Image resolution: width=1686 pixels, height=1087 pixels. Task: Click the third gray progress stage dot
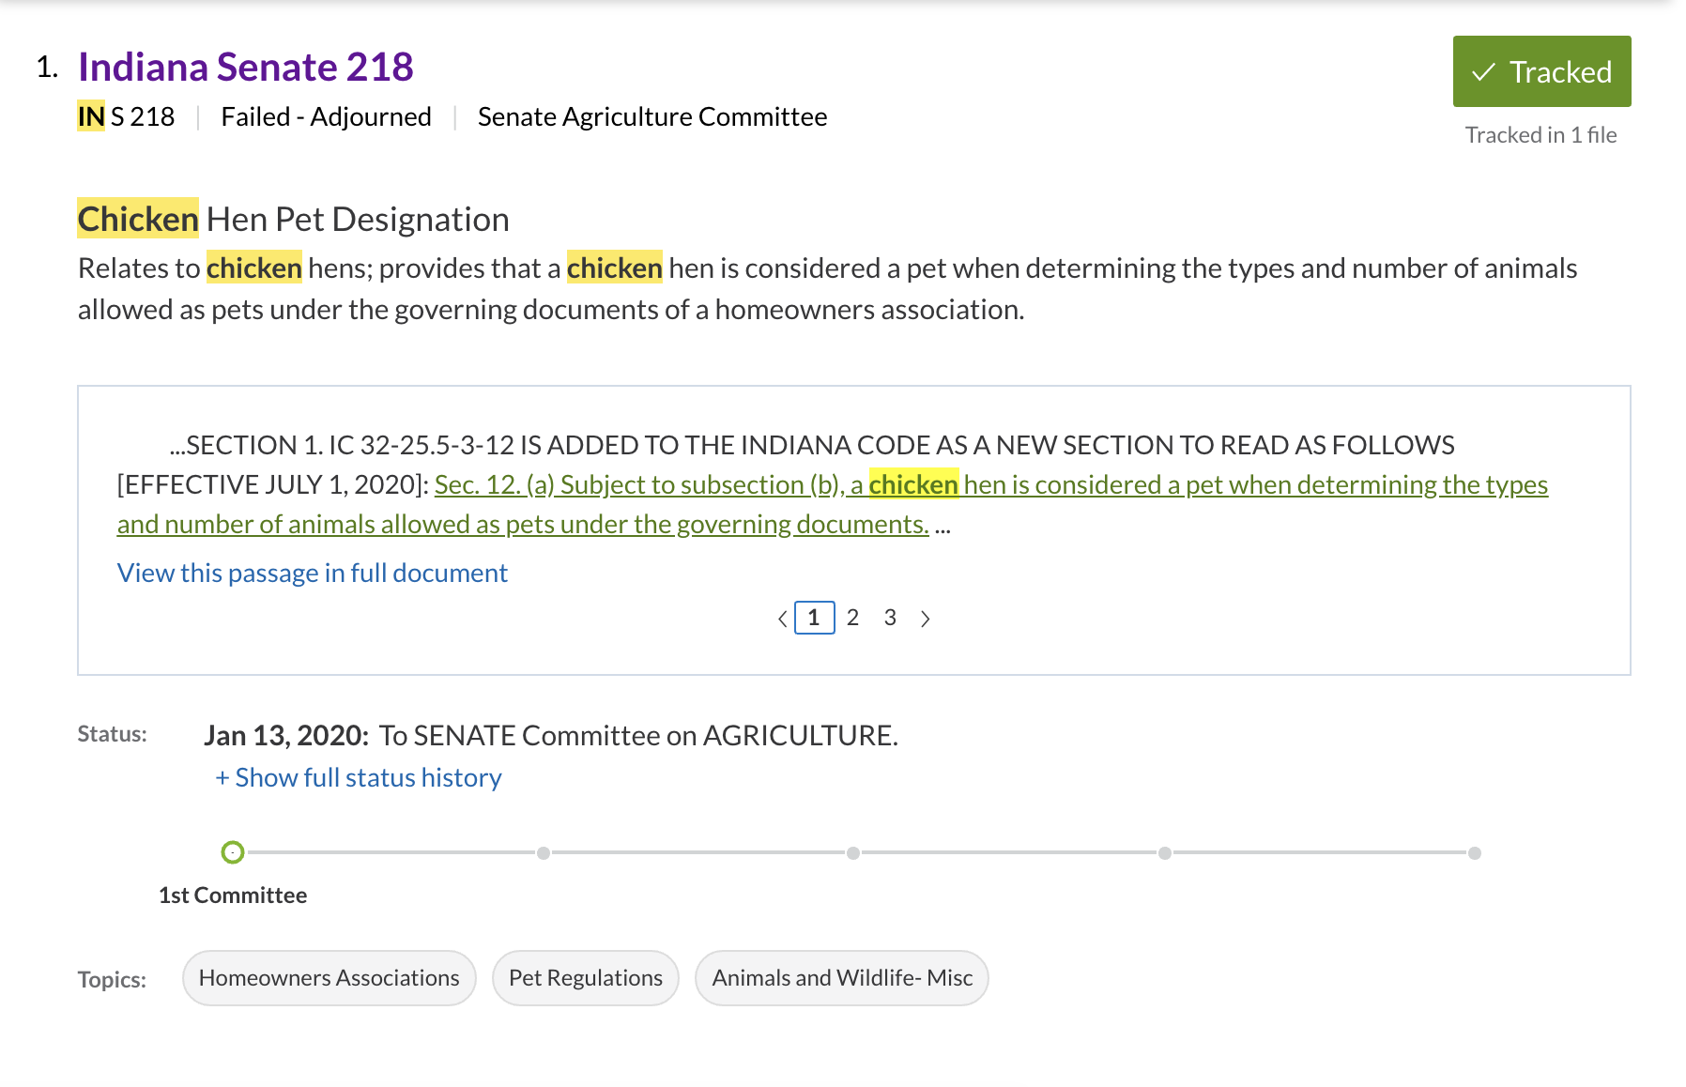coord(853,853)
